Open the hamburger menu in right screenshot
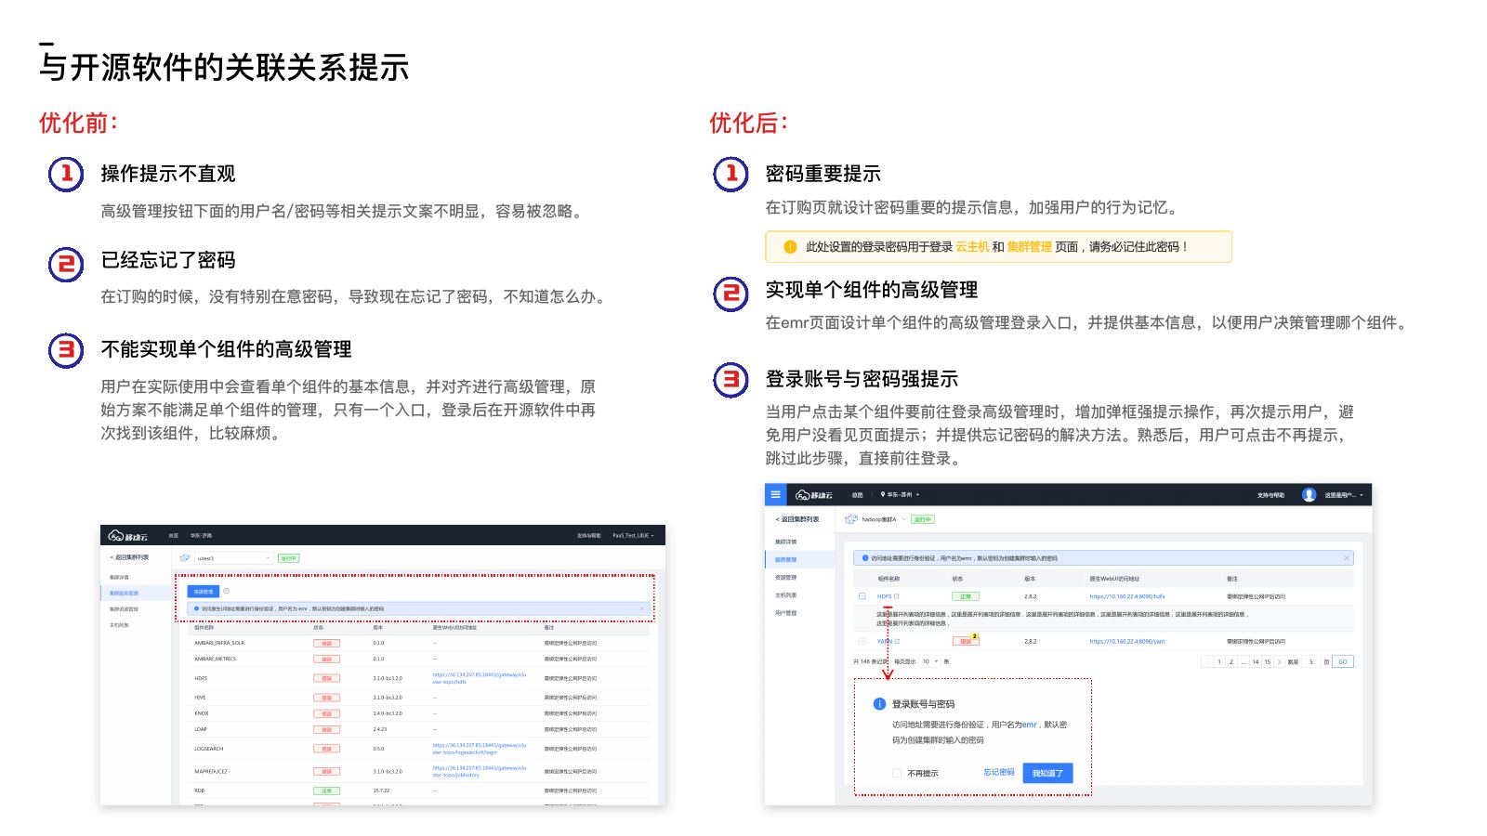 tap(775, 494)
